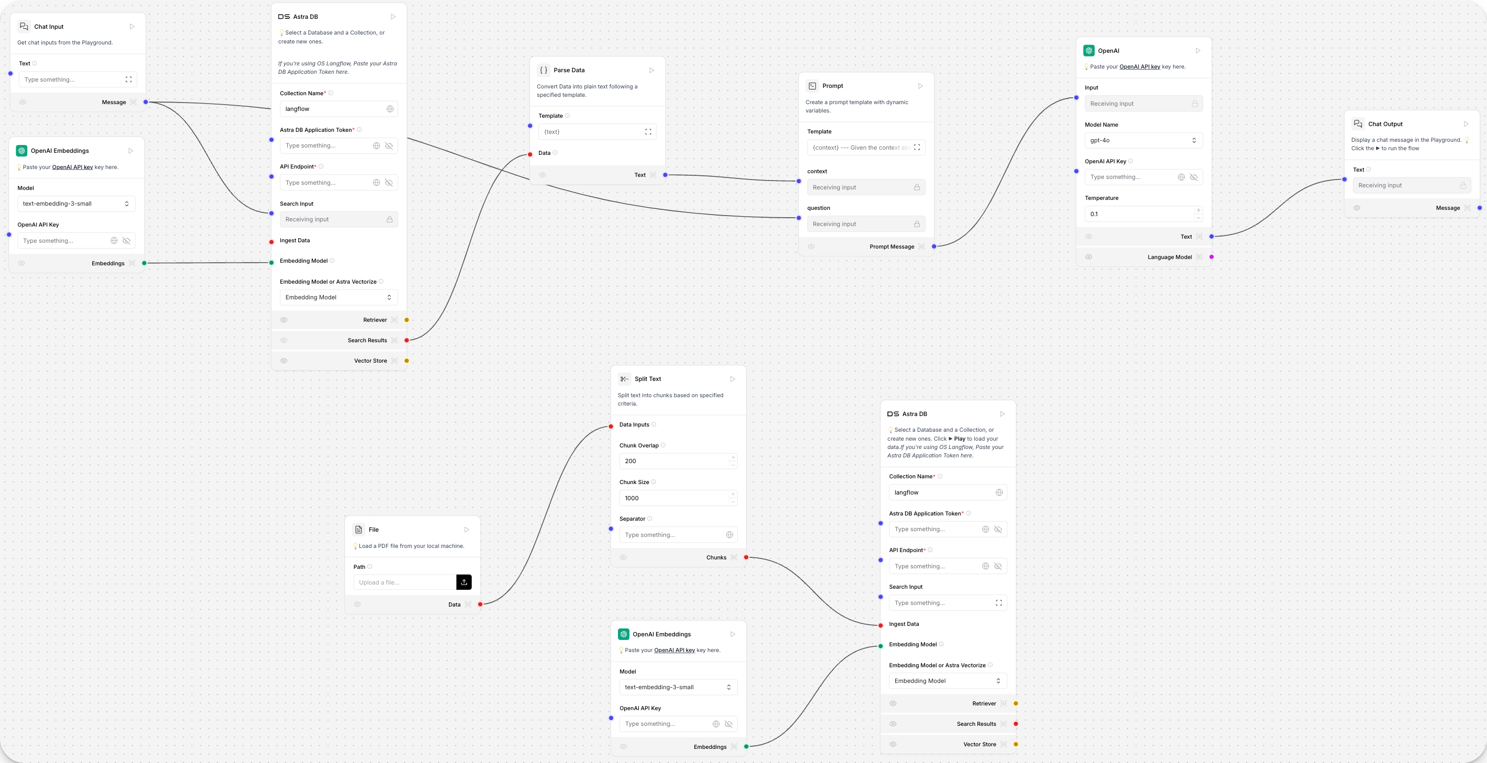Click the Chat Output play icon
This screenshot has height=763, width=1487.
[x=1466, y=124]
